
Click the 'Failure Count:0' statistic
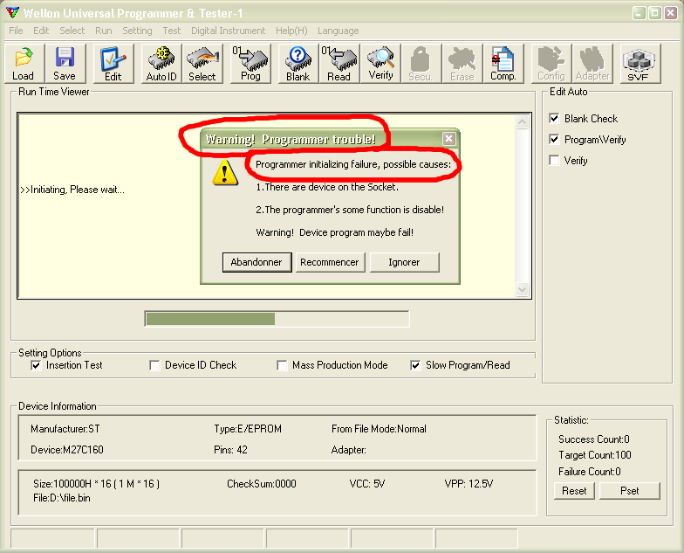click(590, 472)
